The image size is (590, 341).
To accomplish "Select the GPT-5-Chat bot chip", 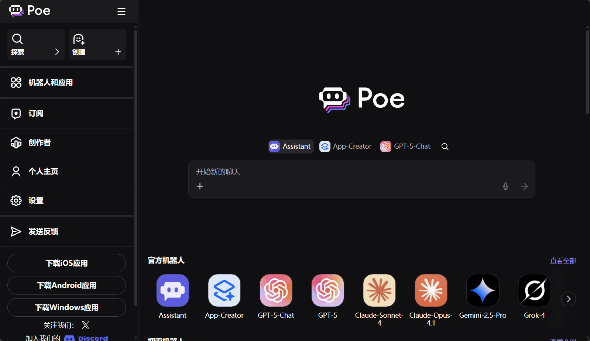I will coord(405,147).
